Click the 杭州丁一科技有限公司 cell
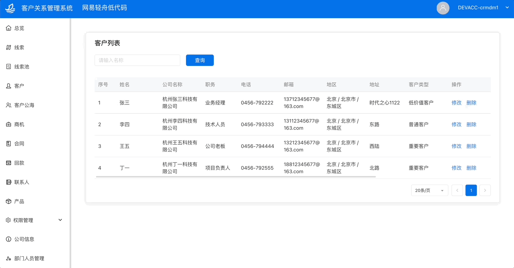This screenshot has height=268, width=514. [x=180, y=168]
